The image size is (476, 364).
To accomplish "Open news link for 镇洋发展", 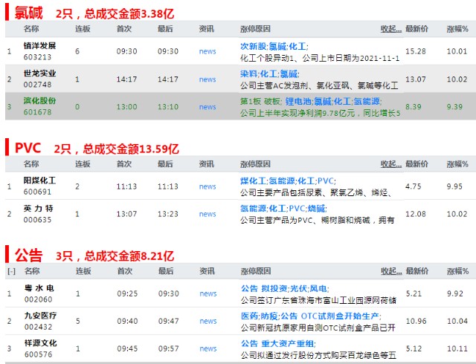I will 208,51.
